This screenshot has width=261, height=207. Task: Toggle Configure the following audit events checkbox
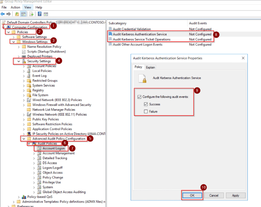pyautogui.click(x=140, y=97)
